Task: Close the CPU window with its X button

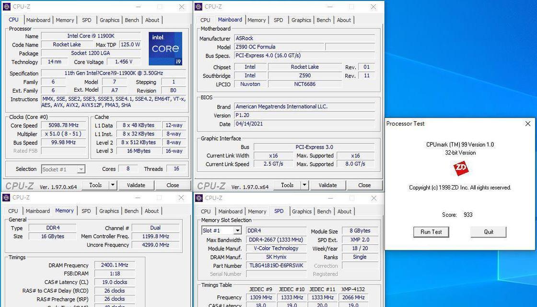Action: (x=182, y=7)
